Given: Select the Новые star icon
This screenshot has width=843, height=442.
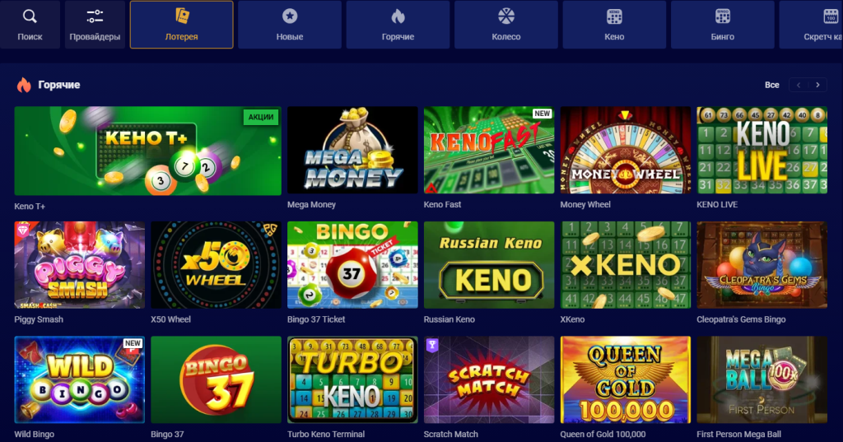Looking at the screenshot, I should [290, 16].
